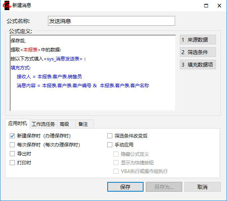Screen dimensions: 227x201
Task: Uncheck 新建保存时 checkbox
Action: tap(12, 136)
